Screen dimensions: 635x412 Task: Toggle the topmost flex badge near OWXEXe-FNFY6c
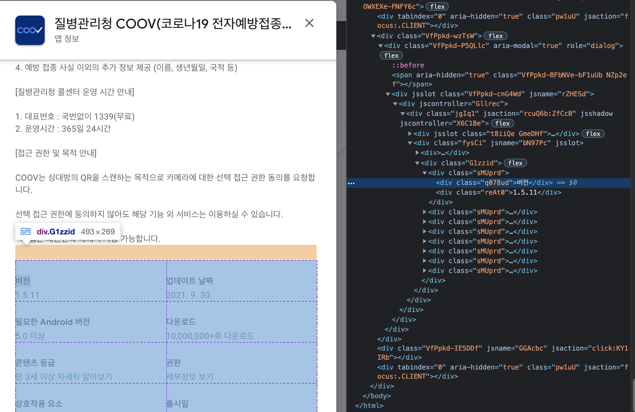(437, 6)
